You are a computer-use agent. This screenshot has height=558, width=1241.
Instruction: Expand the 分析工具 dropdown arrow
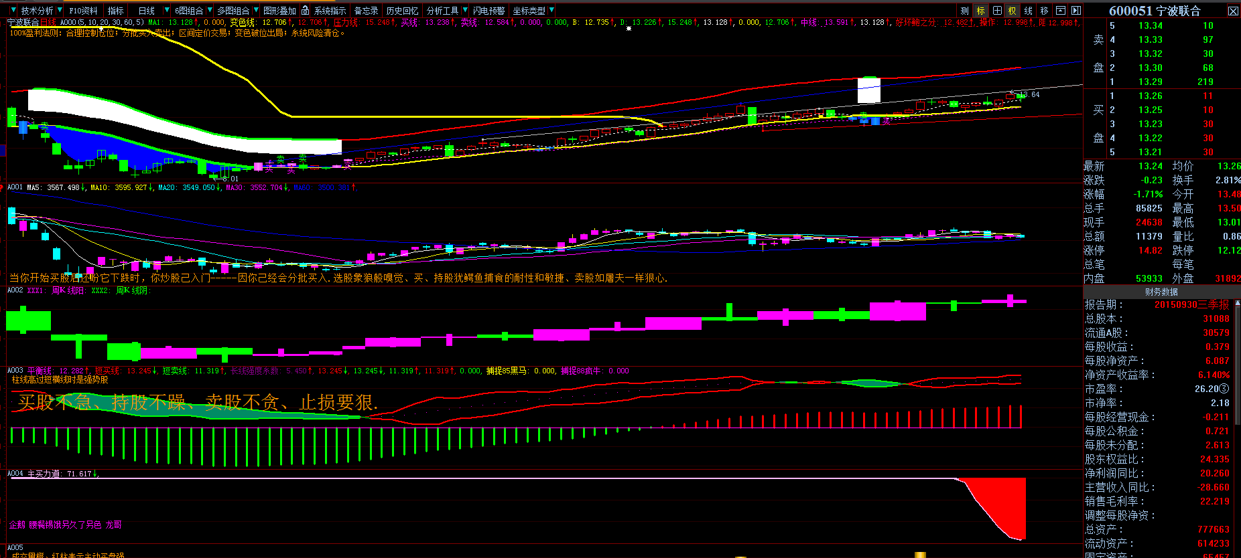(465, 10)
